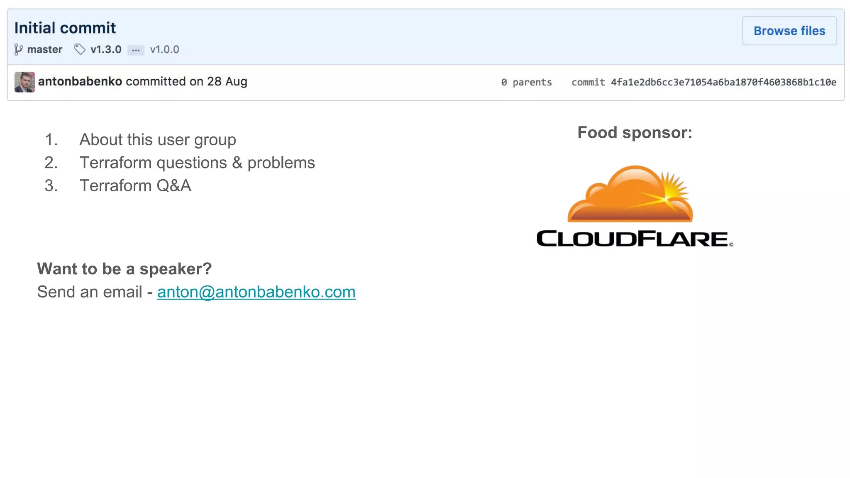Image resolution: width=850 pixels, height=478 pixels.
Task: Open the v1.0.0 tag
Action: pos(164,49)
